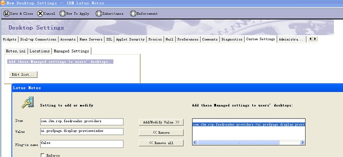
Task: Open the Applet Security tab
Action: pyautogui.click(x=130, y=39)
